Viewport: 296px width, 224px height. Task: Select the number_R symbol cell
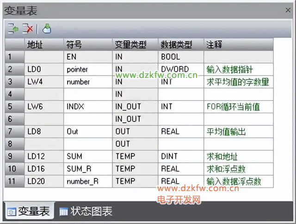coord(88,181)
